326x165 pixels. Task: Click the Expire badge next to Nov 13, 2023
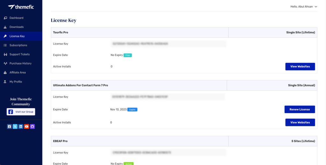(132, 110)
